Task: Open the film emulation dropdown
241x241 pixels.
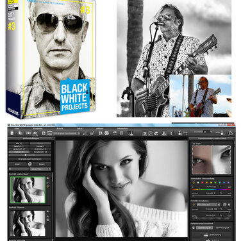Action: pos(208,204)
